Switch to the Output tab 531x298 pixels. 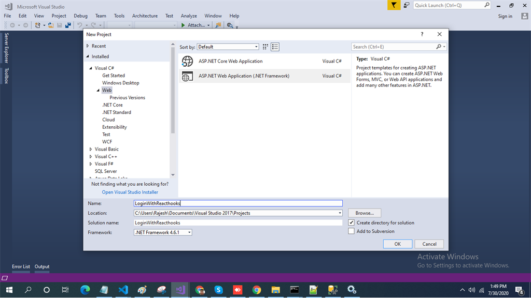tap(42, 266)
